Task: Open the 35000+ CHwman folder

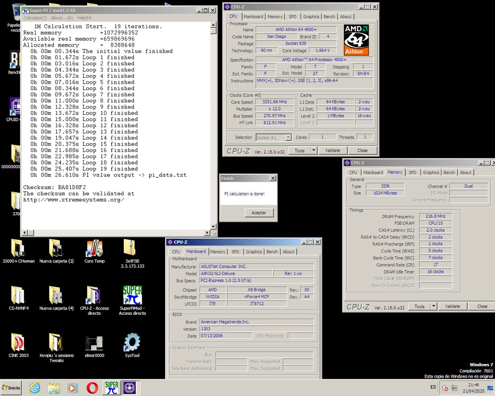Action: [18, 251]
